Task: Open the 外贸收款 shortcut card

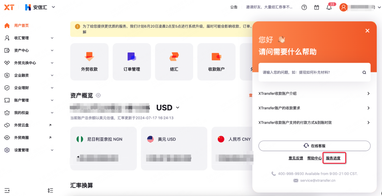Action: tap(89, 62)
